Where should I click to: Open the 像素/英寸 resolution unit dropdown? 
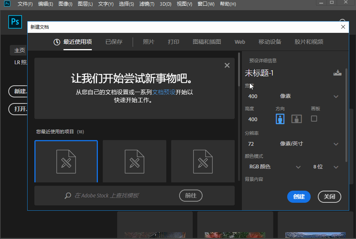[x=336, y=144]
